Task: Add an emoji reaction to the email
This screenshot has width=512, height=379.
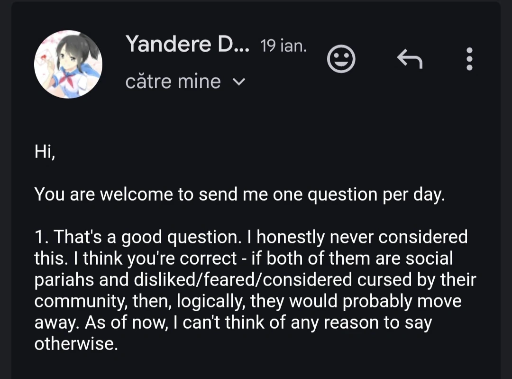Action: [341, 59]
